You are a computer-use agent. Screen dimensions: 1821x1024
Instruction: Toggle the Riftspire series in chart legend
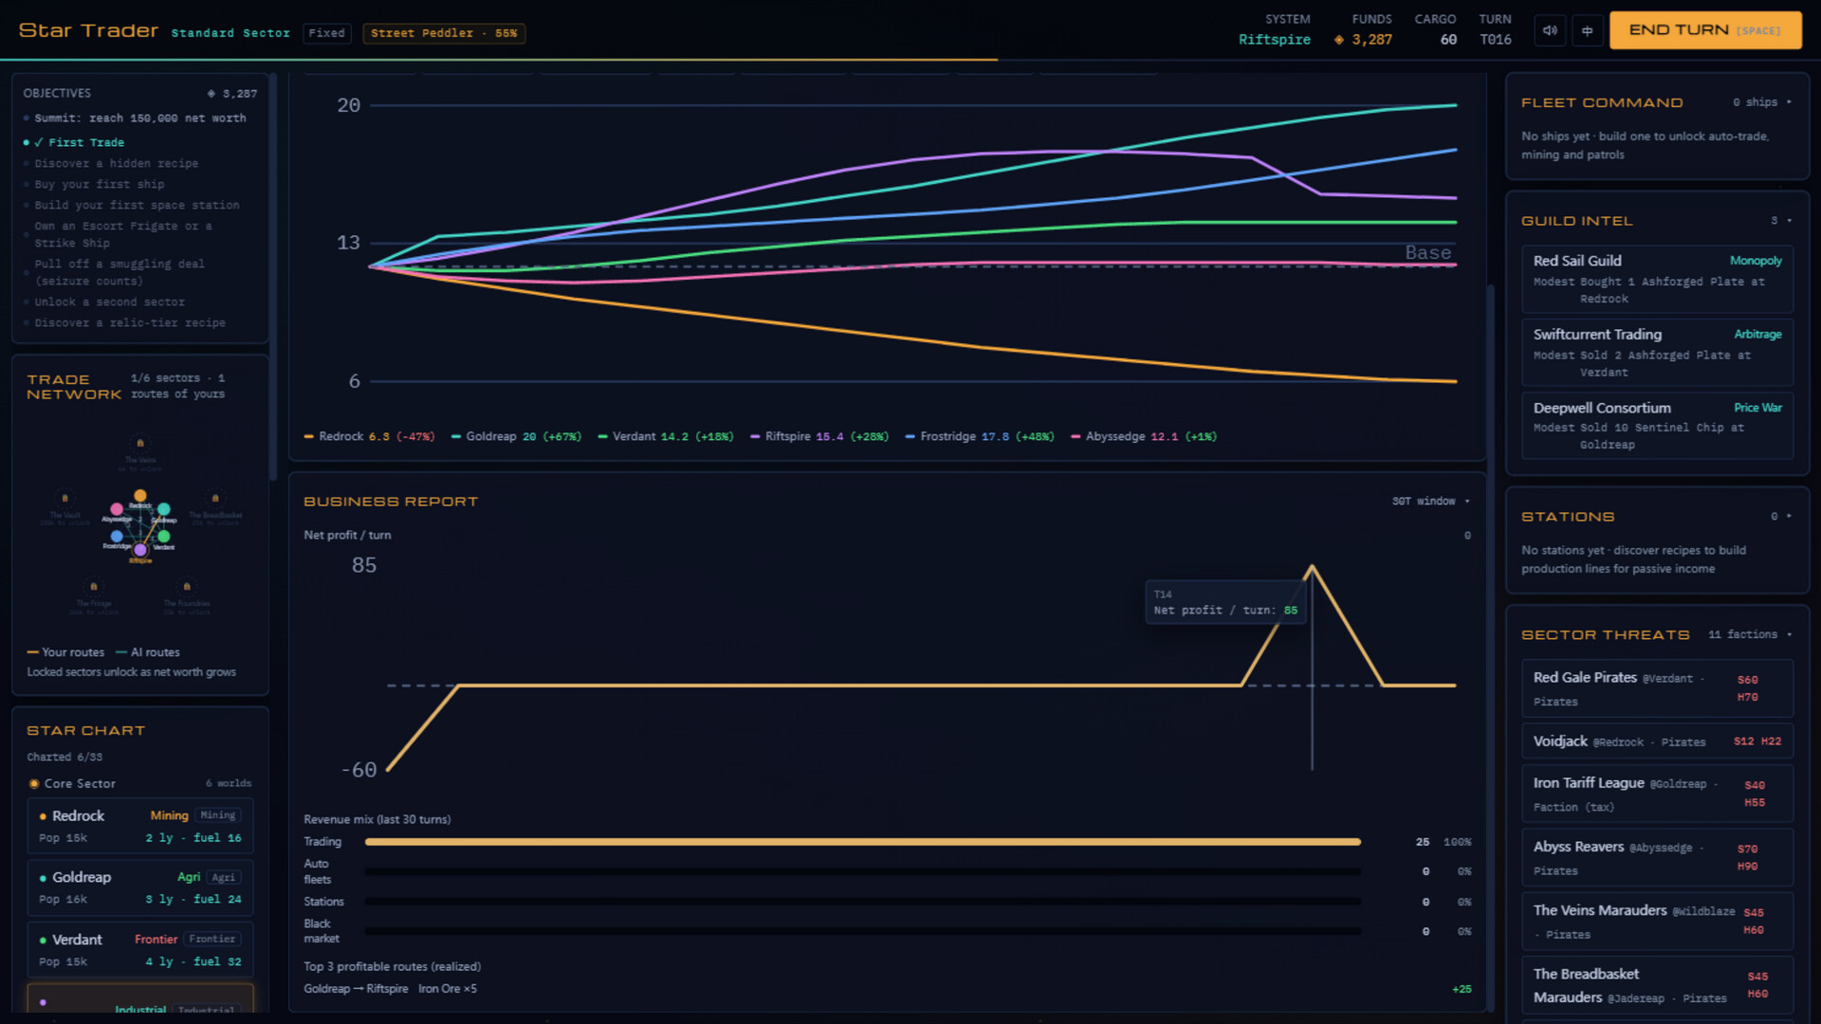pyautogui.click(x=819, y=436)
